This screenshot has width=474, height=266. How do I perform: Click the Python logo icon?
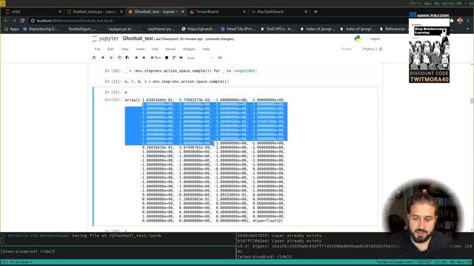[x=358, y=38]
